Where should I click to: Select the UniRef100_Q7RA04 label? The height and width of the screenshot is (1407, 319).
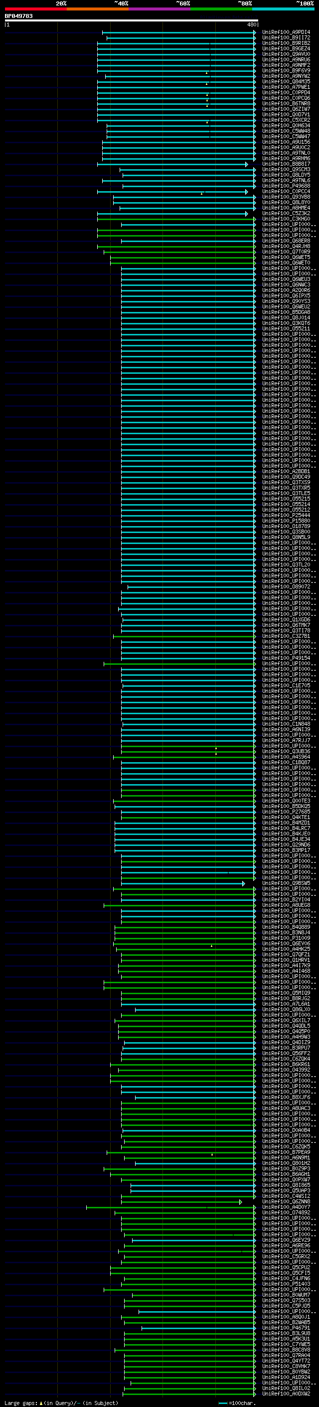(286, 1356)
